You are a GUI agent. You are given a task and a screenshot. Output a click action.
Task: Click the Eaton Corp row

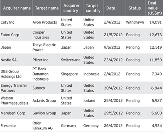81,35
